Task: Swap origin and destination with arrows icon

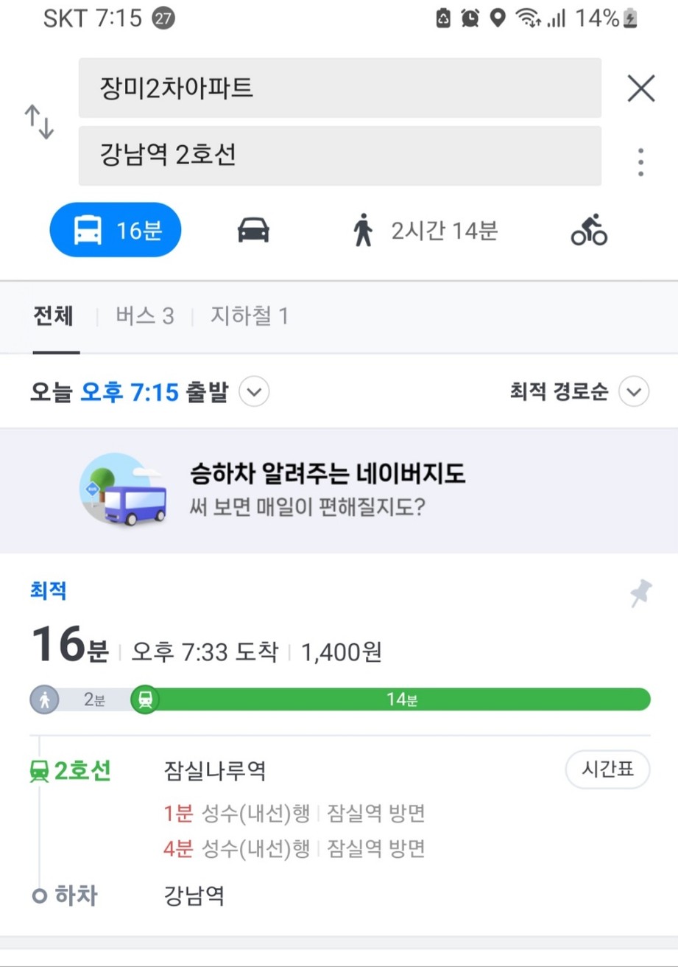Action: tap(40, 122)
